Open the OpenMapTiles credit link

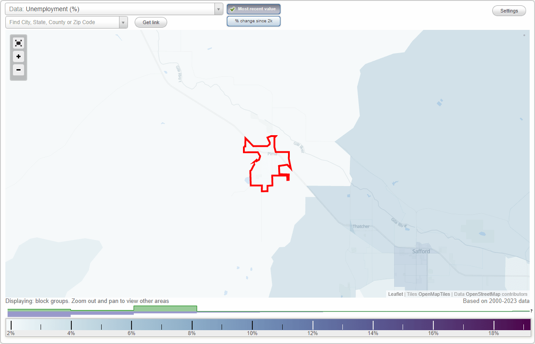click(434, 294)
